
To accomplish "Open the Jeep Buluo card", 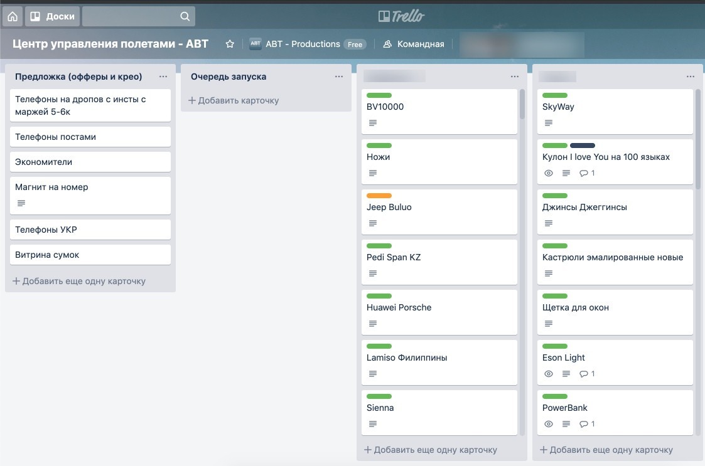I will click(x=439, y=212).
